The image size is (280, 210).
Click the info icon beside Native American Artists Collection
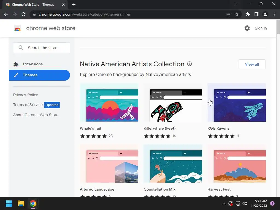(189, 64)
